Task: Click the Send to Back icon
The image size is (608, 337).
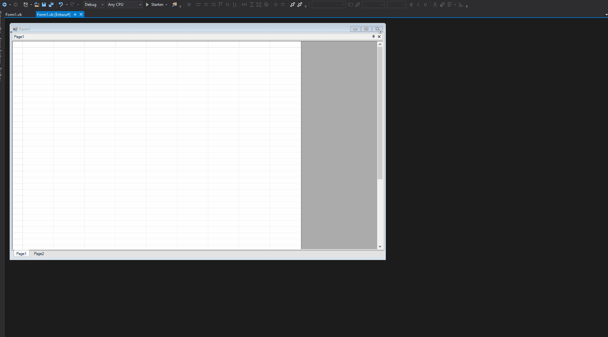Action: [300, 5]
